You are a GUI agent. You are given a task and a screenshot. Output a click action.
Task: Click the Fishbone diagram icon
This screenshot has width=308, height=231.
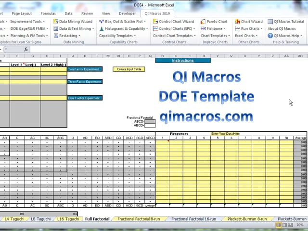(203, 29)
